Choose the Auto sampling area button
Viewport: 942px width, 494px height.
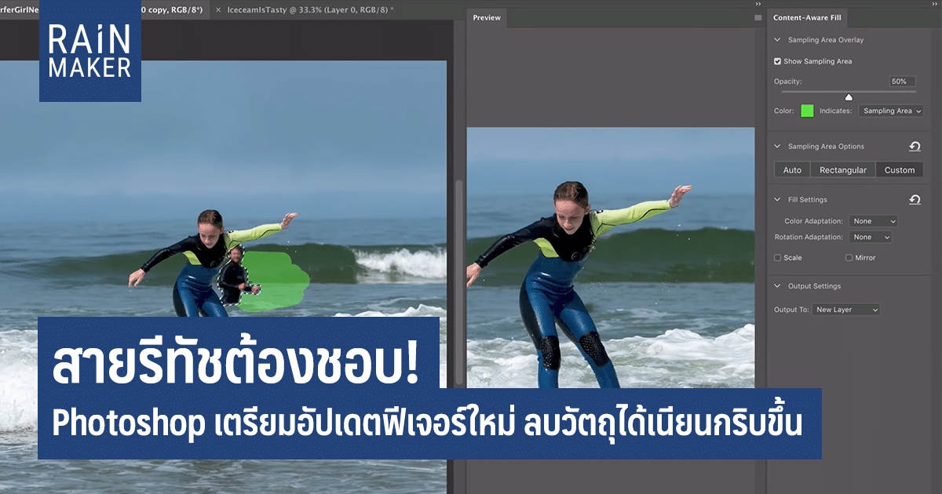tap(792, 170)
